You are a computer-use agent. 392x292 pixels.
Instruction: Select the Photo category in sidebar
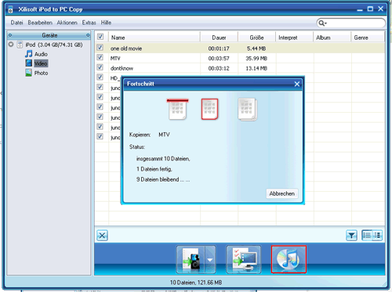coord(37,73)
